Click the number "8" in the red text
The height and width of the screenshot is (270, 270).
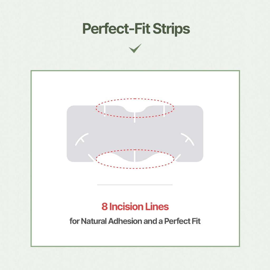[104, 207]
